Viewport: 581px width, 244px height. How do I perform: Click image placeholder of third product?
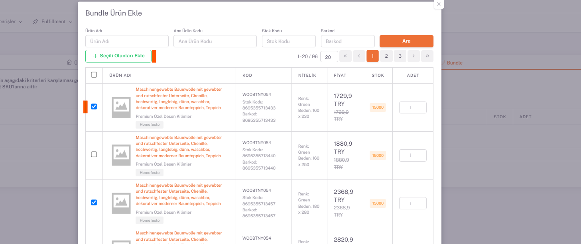121,203
